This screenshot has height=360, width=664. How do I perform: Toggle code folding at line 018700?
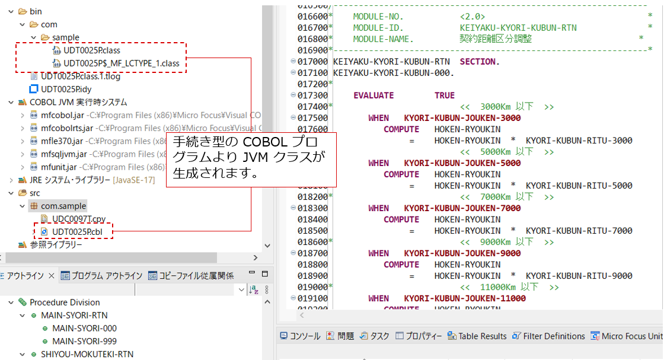click(x=293, y=253)
